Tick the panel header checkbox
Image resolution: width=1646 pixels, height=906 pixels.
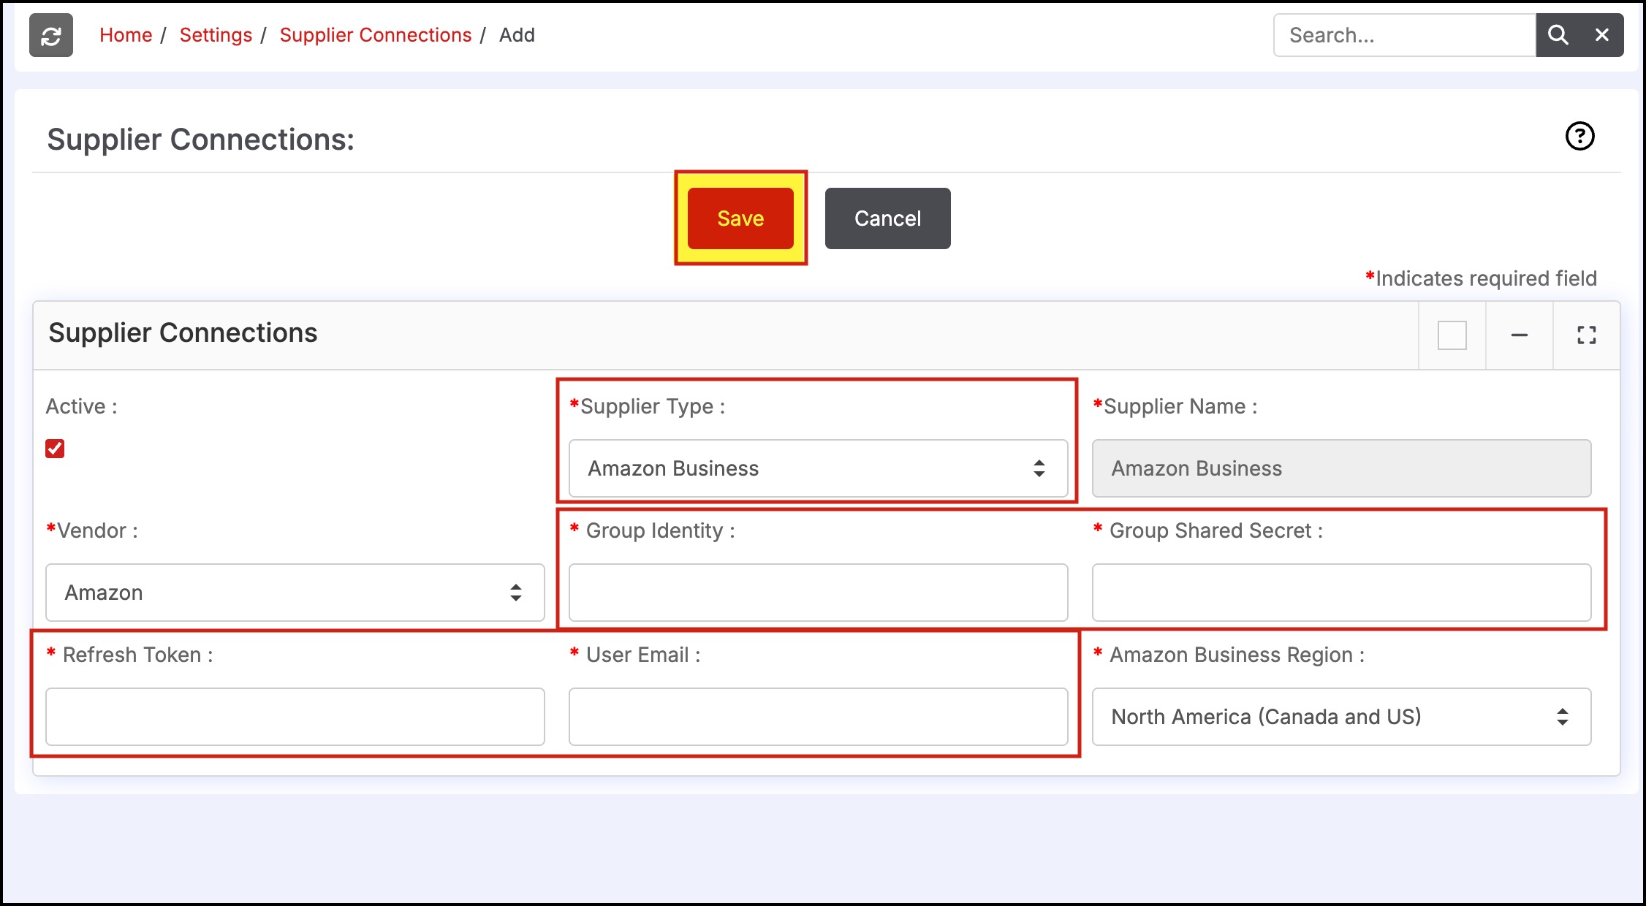(1452, 335)
